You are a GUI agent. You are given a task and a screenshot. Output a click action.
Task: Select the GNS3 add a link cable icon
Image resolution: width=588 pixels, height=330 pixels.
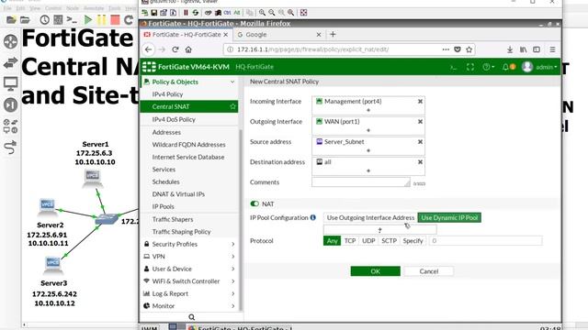pos(10,147)
